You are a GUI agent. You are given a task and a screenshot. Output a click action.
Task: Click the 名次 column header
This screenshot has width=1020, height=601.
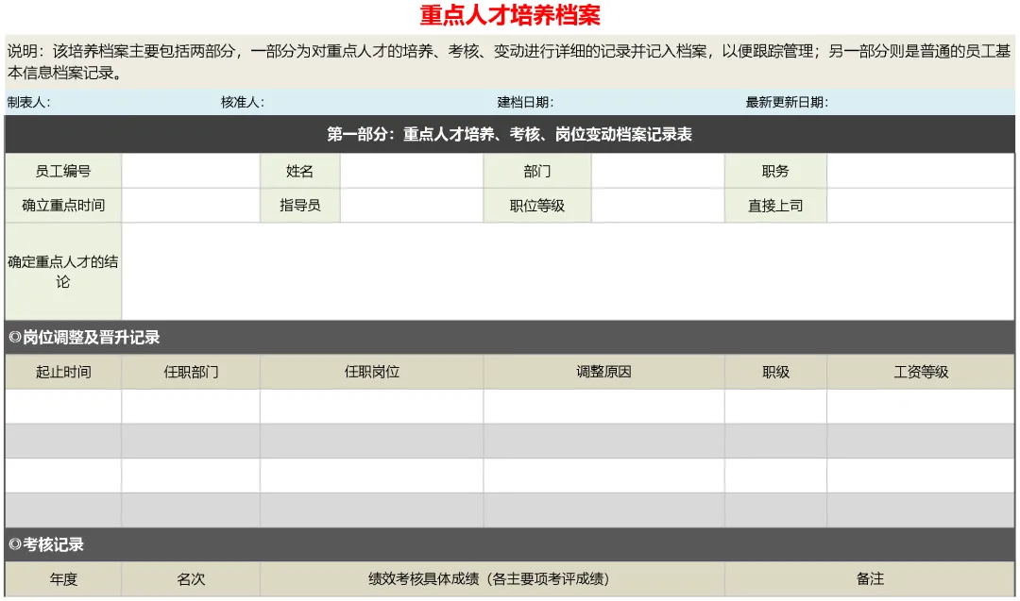pyautogui.click(x=191, y=579)
